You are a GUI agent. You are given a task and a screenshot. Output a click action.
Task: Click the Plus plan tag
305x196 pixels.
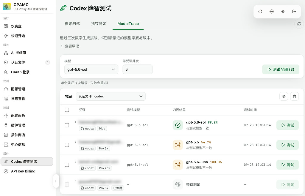click(x=102, y=129)
